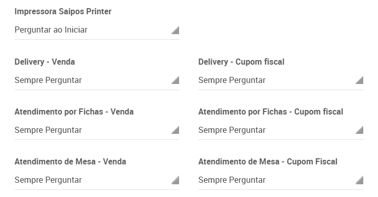The image size is (378, 197).
Task: Click 'Sempre Perguntar' under Atendimento de Mesa - Venda
Action: tap(48, 180)
